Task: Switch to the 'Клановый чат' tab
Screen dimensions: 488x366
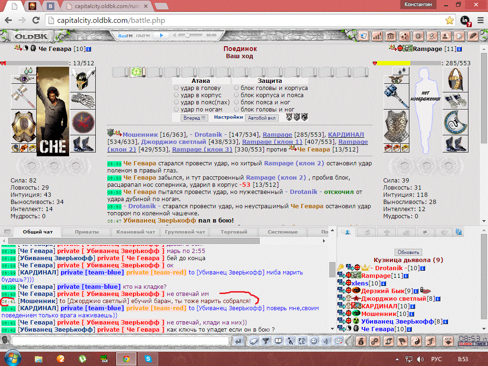Action: (x=136, y=232)
